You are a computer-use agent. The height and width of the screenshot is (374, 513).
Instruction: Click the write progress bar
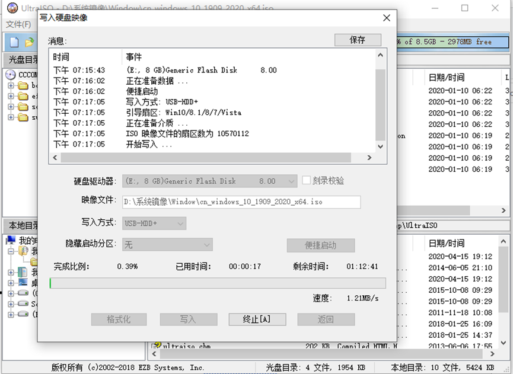click(x=218, y=283)
